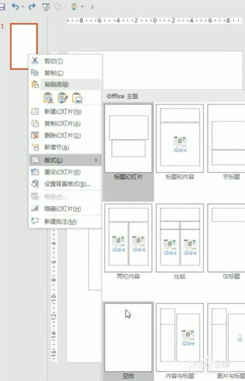245x381 pixels.
Task: Click the delete slide red-X icon
Action: [35, 135]
